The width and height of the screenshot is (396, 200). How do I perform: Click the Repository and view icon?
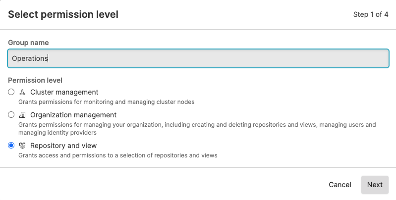point(22,146)
